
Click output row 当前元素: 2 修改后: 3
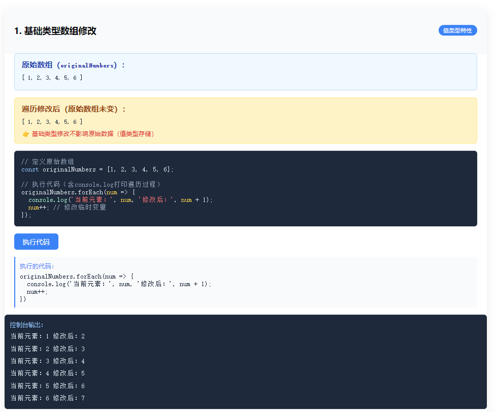pyautogui.click(x=47, y=349)
